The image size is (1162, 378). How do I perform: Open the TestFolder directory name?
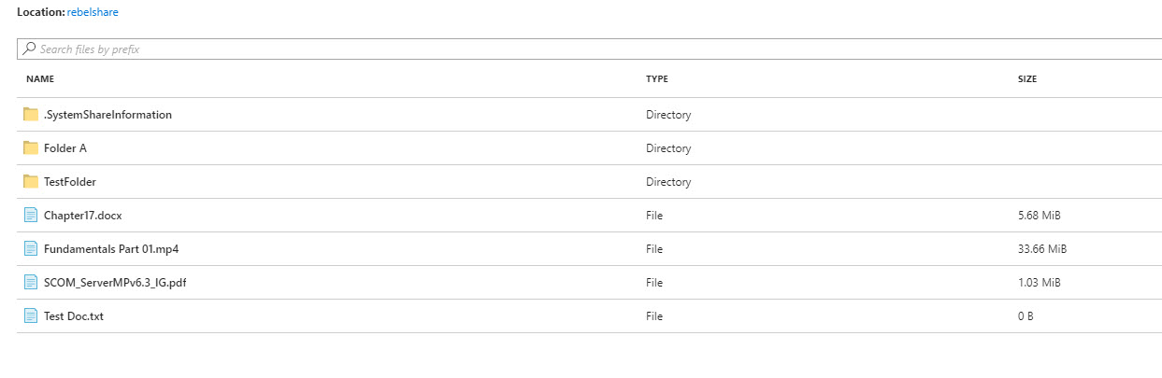(x=70, y=182)
